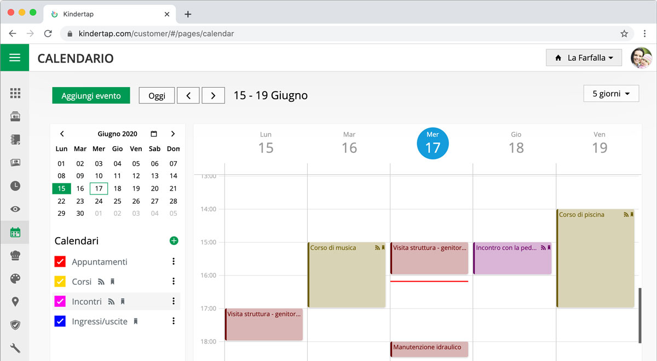Open the green hamburger menu
657x361 pixels.
[x=15, y=58]
